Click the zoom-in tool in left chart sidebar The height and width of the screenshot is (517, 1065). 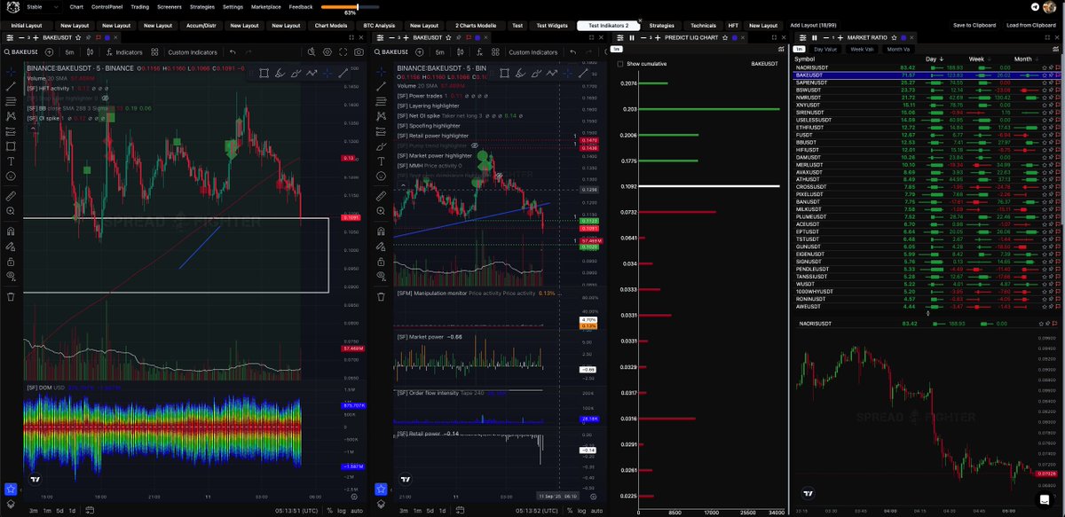click(11, 211)
